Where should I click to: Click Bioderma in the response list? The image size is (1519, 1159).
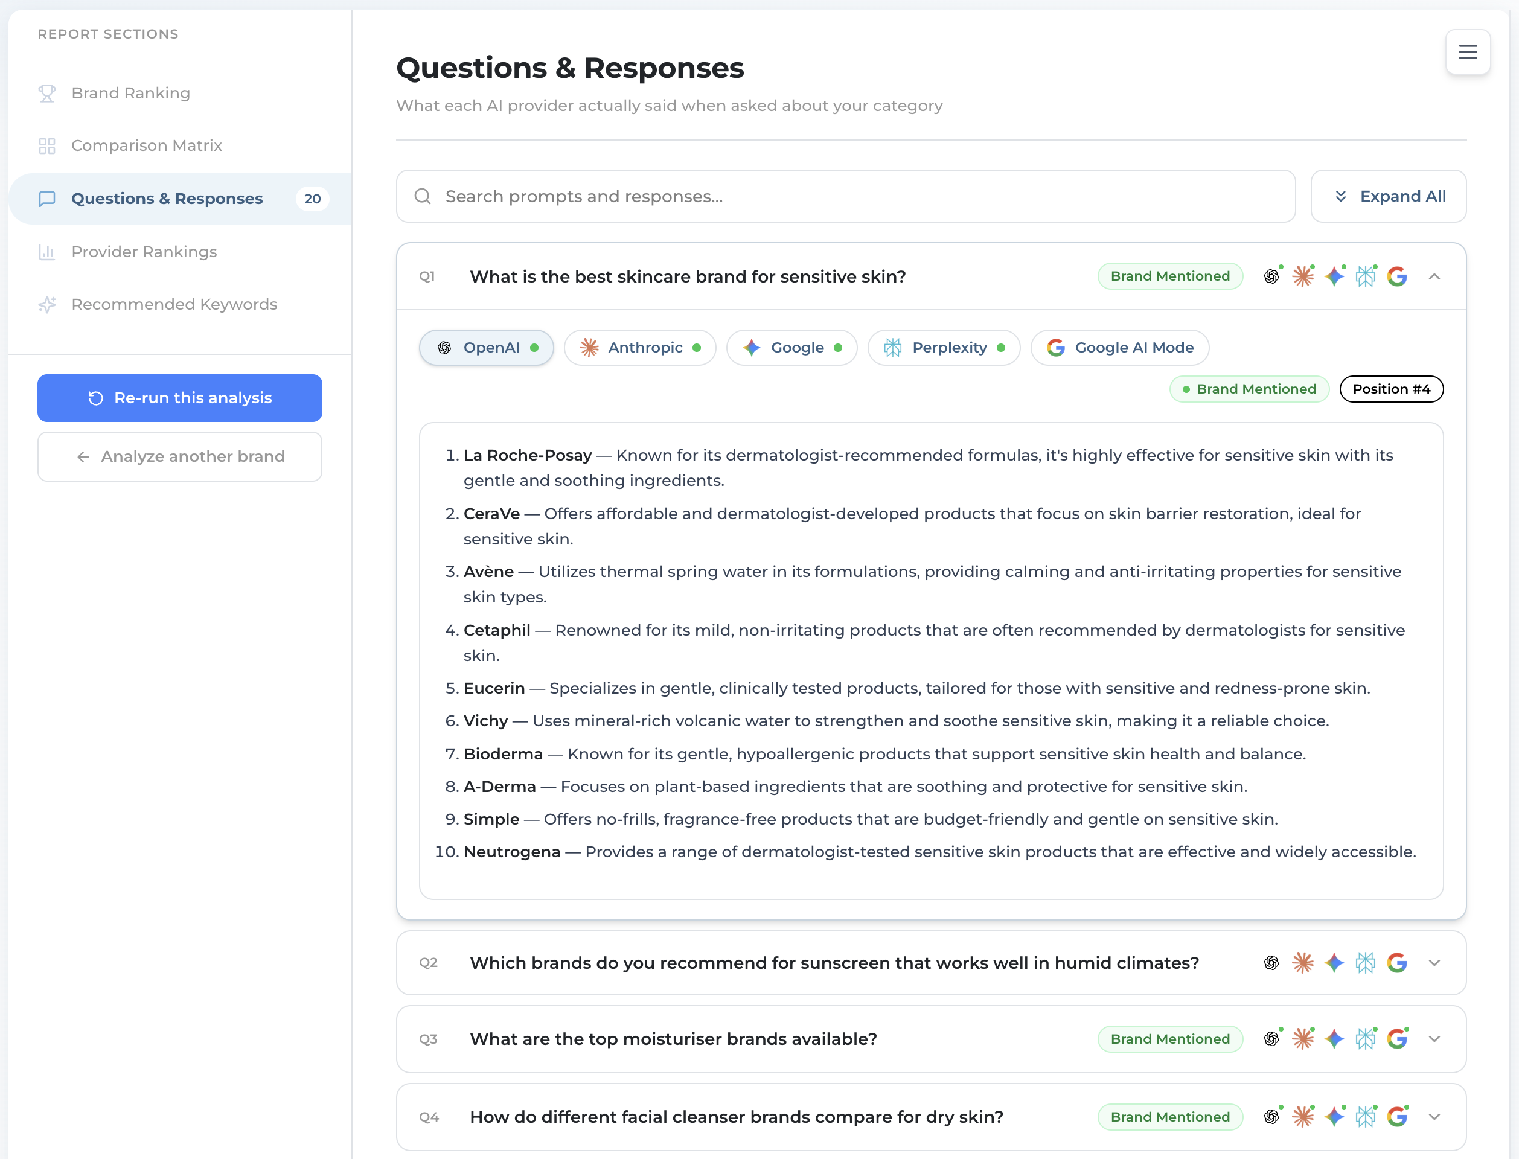pos(503,754)
